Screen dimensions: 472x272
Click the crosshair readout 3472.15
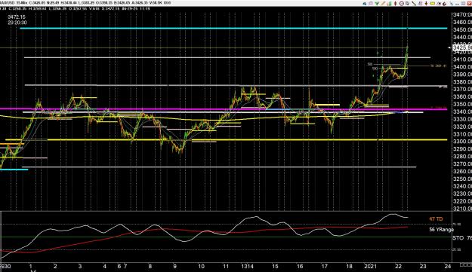point(17,17)
